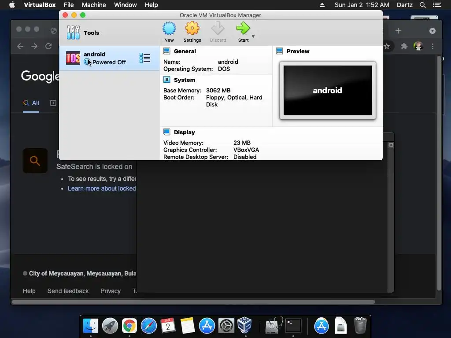The height and width of the screenshot is (338, 451).
Task: Open the General section heading
Action: (185, 51)
